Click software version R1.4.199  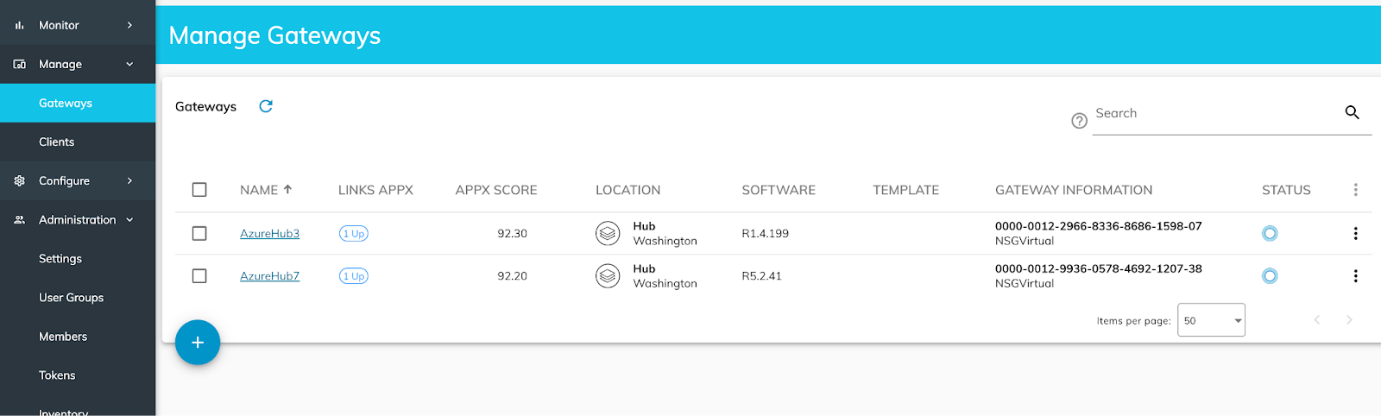765,233
